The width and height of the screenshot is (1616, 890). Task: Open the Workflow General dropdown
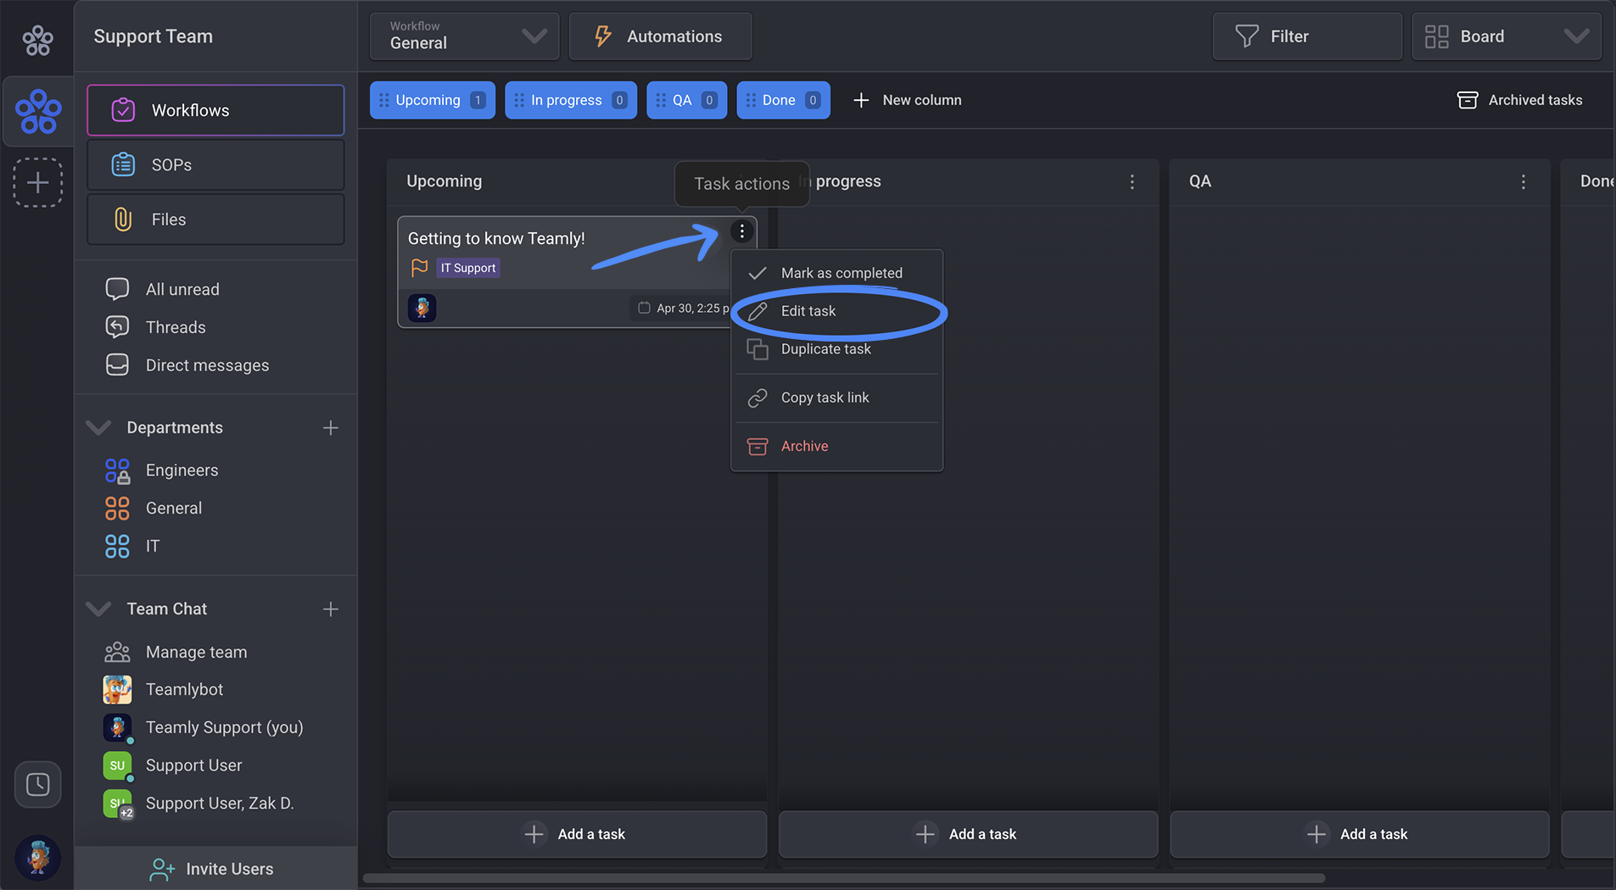465,36
